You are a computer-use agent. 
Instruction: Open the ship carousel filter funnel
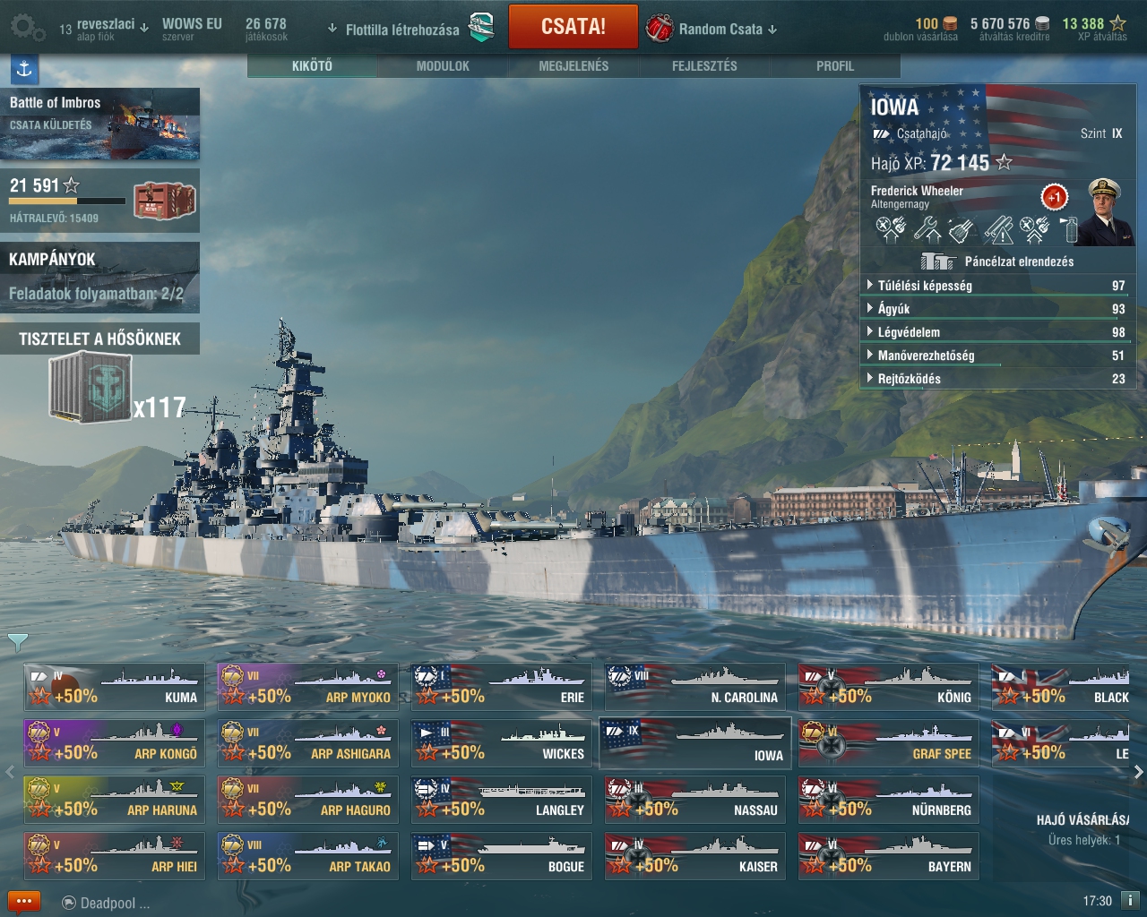tap(17, 642)
